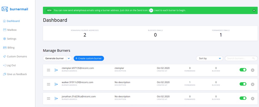Disable the jonathan.31d23fca burner toggle

point(243,98)
